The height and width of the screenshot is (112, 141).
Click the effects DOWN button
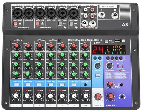point(100,58)
